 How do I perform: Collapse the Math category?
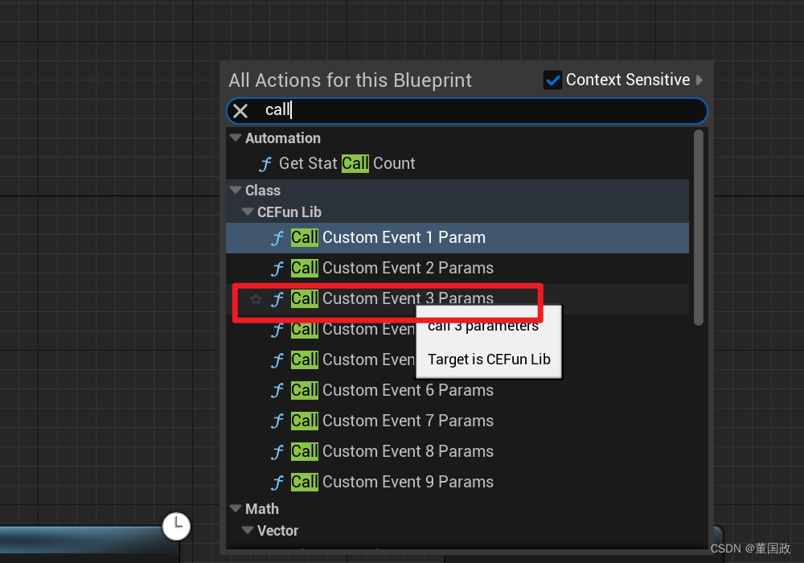pyautogui.click(x=234, y=508)
